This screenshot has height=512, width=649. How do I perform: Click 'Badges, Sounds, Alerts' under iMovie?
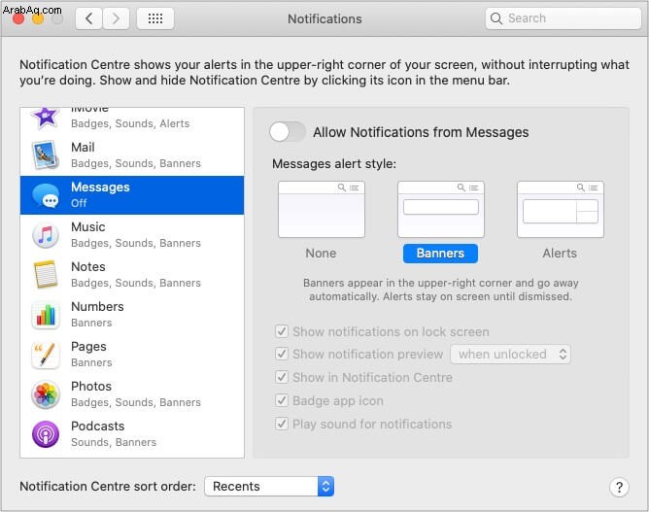pyautogui.click(x=130, y=123)
